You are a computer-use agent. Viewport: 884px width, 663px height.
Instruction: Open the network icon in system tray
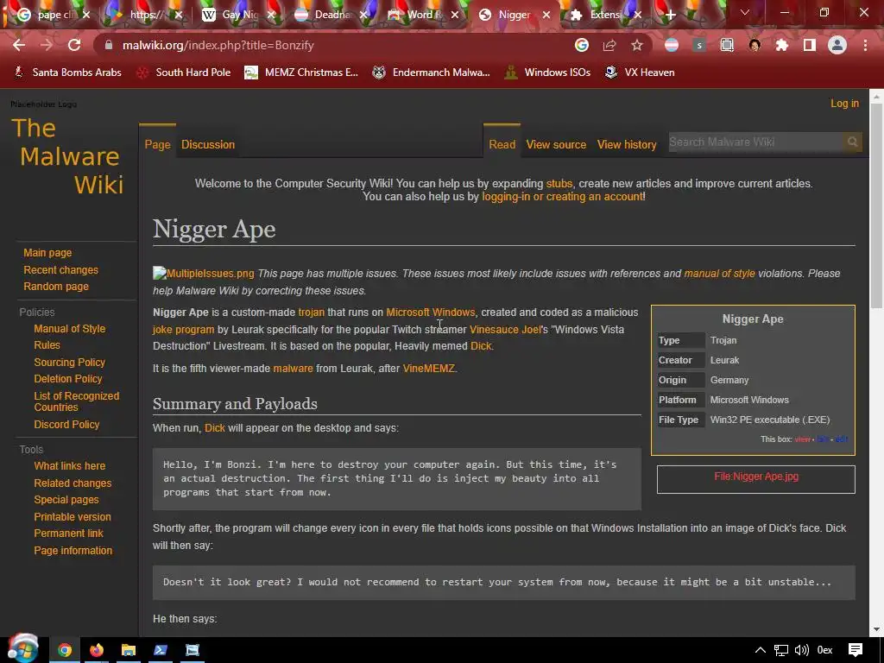(780, 650)
